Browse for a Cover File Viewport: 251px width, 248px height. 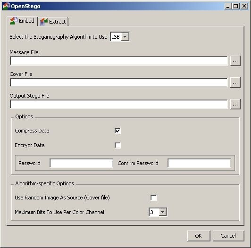tap(235, 83)
